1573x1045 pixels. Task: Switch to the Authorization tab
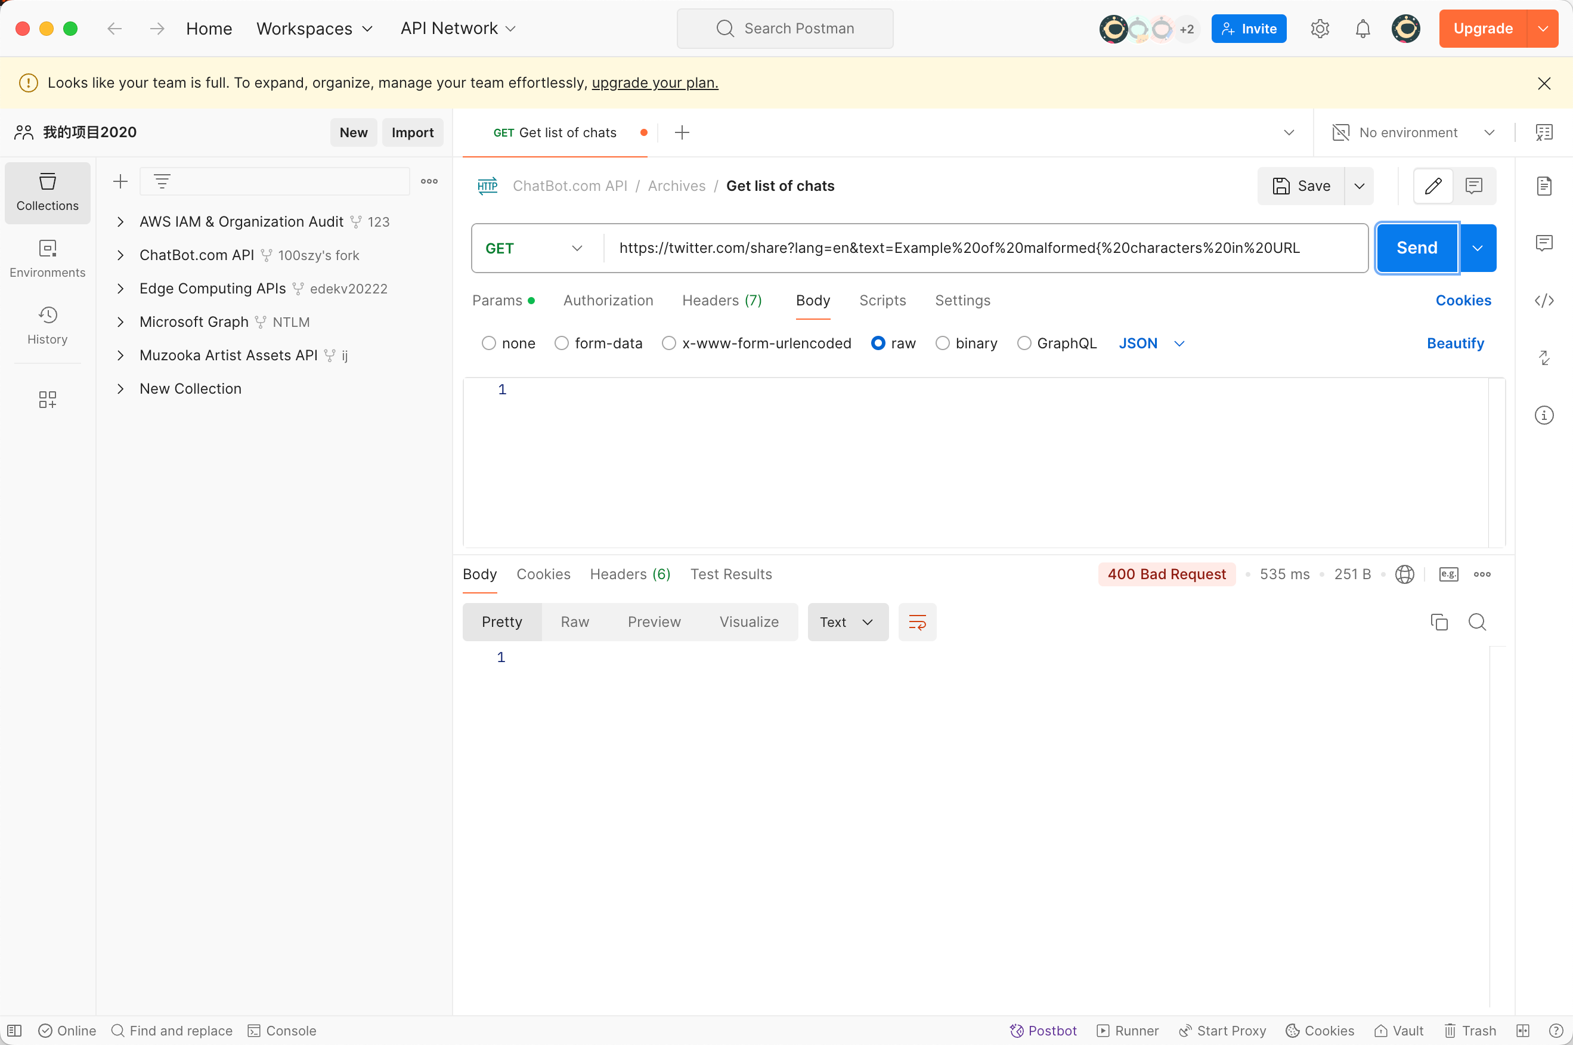tap(608, 301)
